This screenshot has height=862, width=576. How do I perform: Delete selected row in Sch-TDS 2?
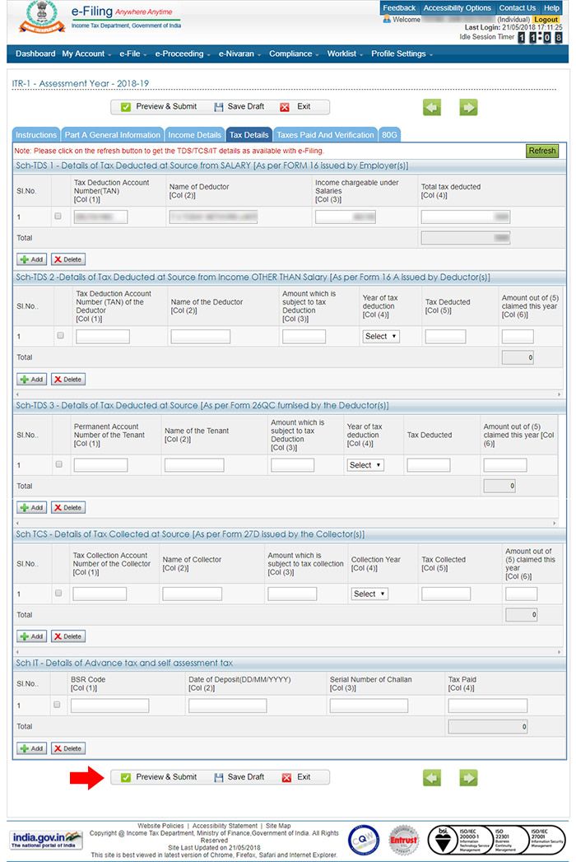pyautogui.click(x=68, y=380)
